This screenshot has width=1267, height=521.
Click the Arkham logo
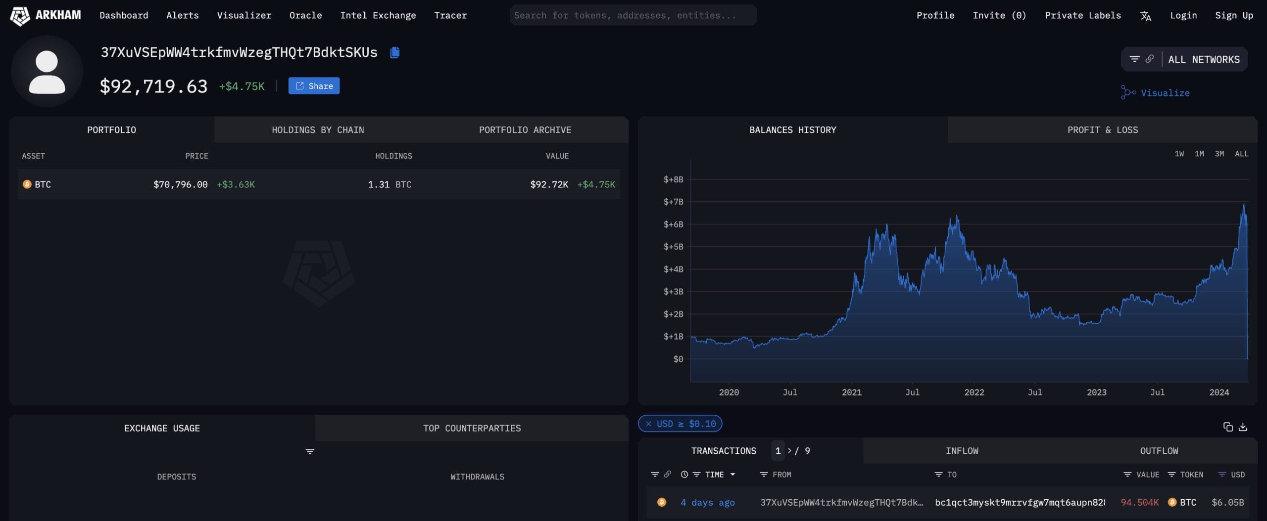45,15
